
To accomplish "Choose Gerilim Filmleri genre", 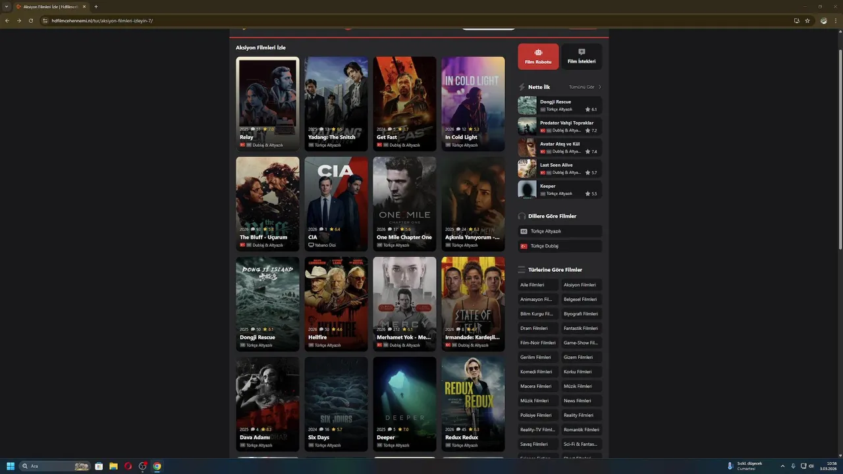I will click(x=538, y=357).
